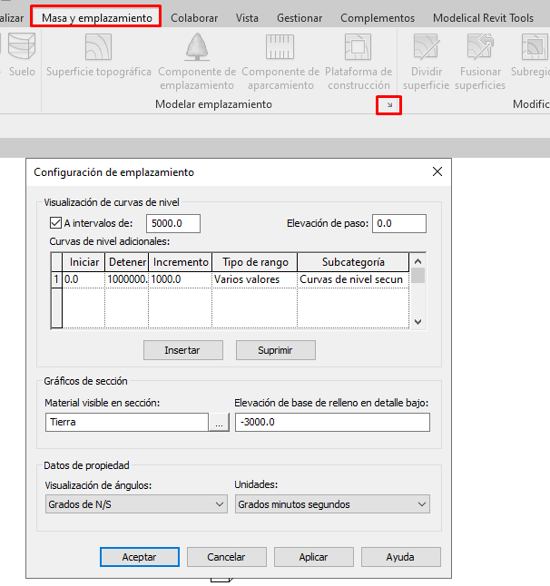Switch to the Colaborar tab
The height and width of the screenshot is (586, 550).
[x=194, y=18]
